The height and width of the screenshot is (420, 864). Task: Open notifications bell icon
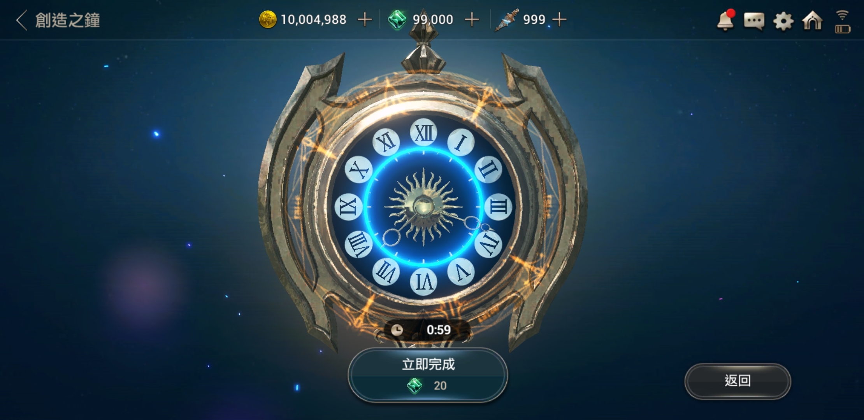[726, 20]
